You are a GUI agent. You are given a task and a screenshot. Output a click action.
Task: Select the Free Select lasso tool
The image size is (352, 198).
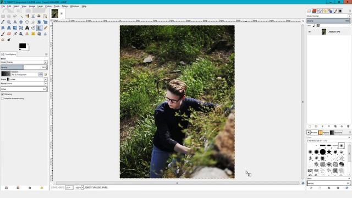(x=15, y=16)
